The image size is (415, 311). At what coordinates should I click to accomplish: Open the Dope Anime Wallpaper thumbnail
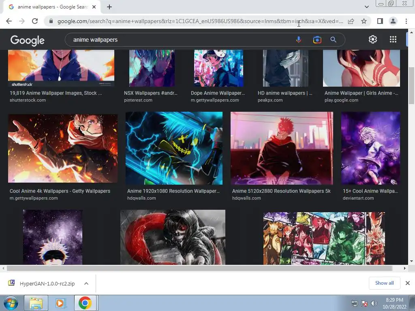[x=218, y=68]
